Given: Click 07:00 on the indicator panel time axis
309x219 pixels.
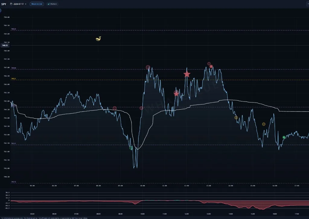Looking at the screenshot, I should (x=76, y=214).
